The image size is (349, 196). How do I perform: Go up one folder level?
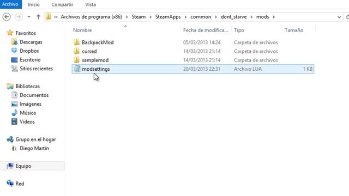(38, 17)
